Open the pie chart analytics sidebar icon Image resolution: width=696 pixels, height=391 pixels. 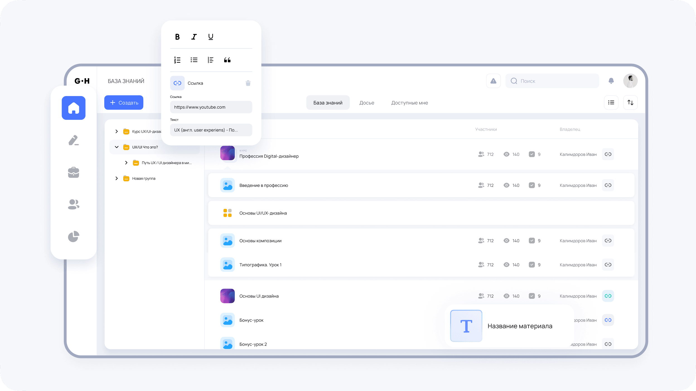click(74, 236)
